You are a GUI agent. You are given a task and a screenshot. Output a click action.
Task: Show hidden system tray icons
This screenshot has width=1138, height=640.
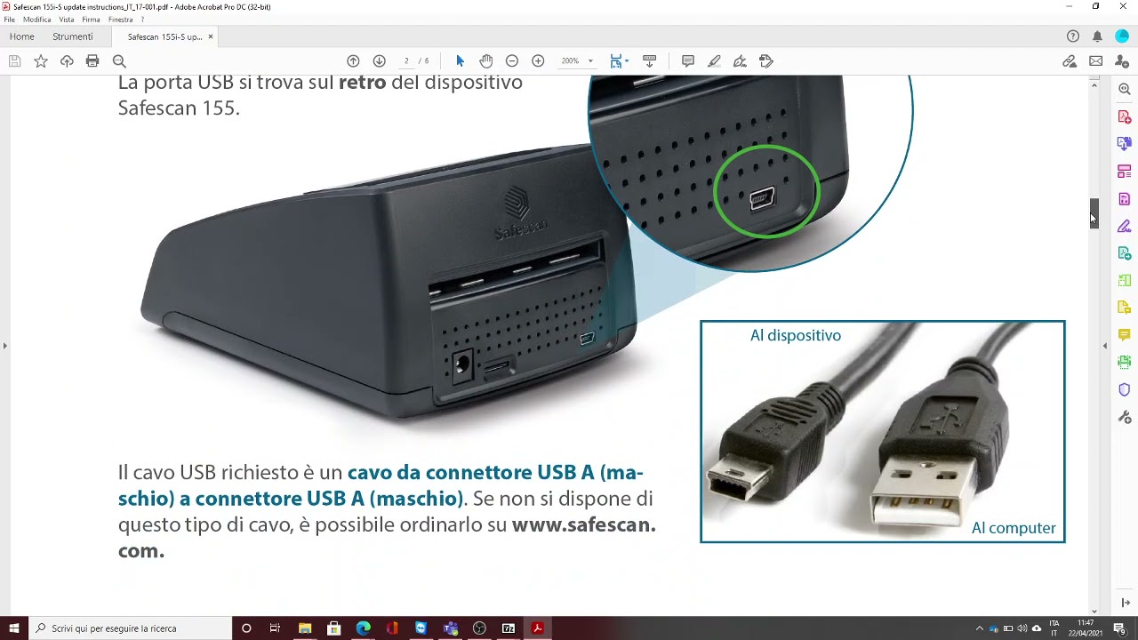tap(980, 628)
